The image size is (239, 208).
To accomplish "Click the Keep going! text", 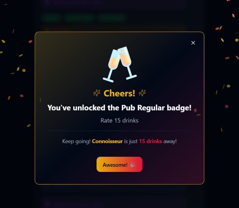I will pyautogui.click(x=76, y=141).
